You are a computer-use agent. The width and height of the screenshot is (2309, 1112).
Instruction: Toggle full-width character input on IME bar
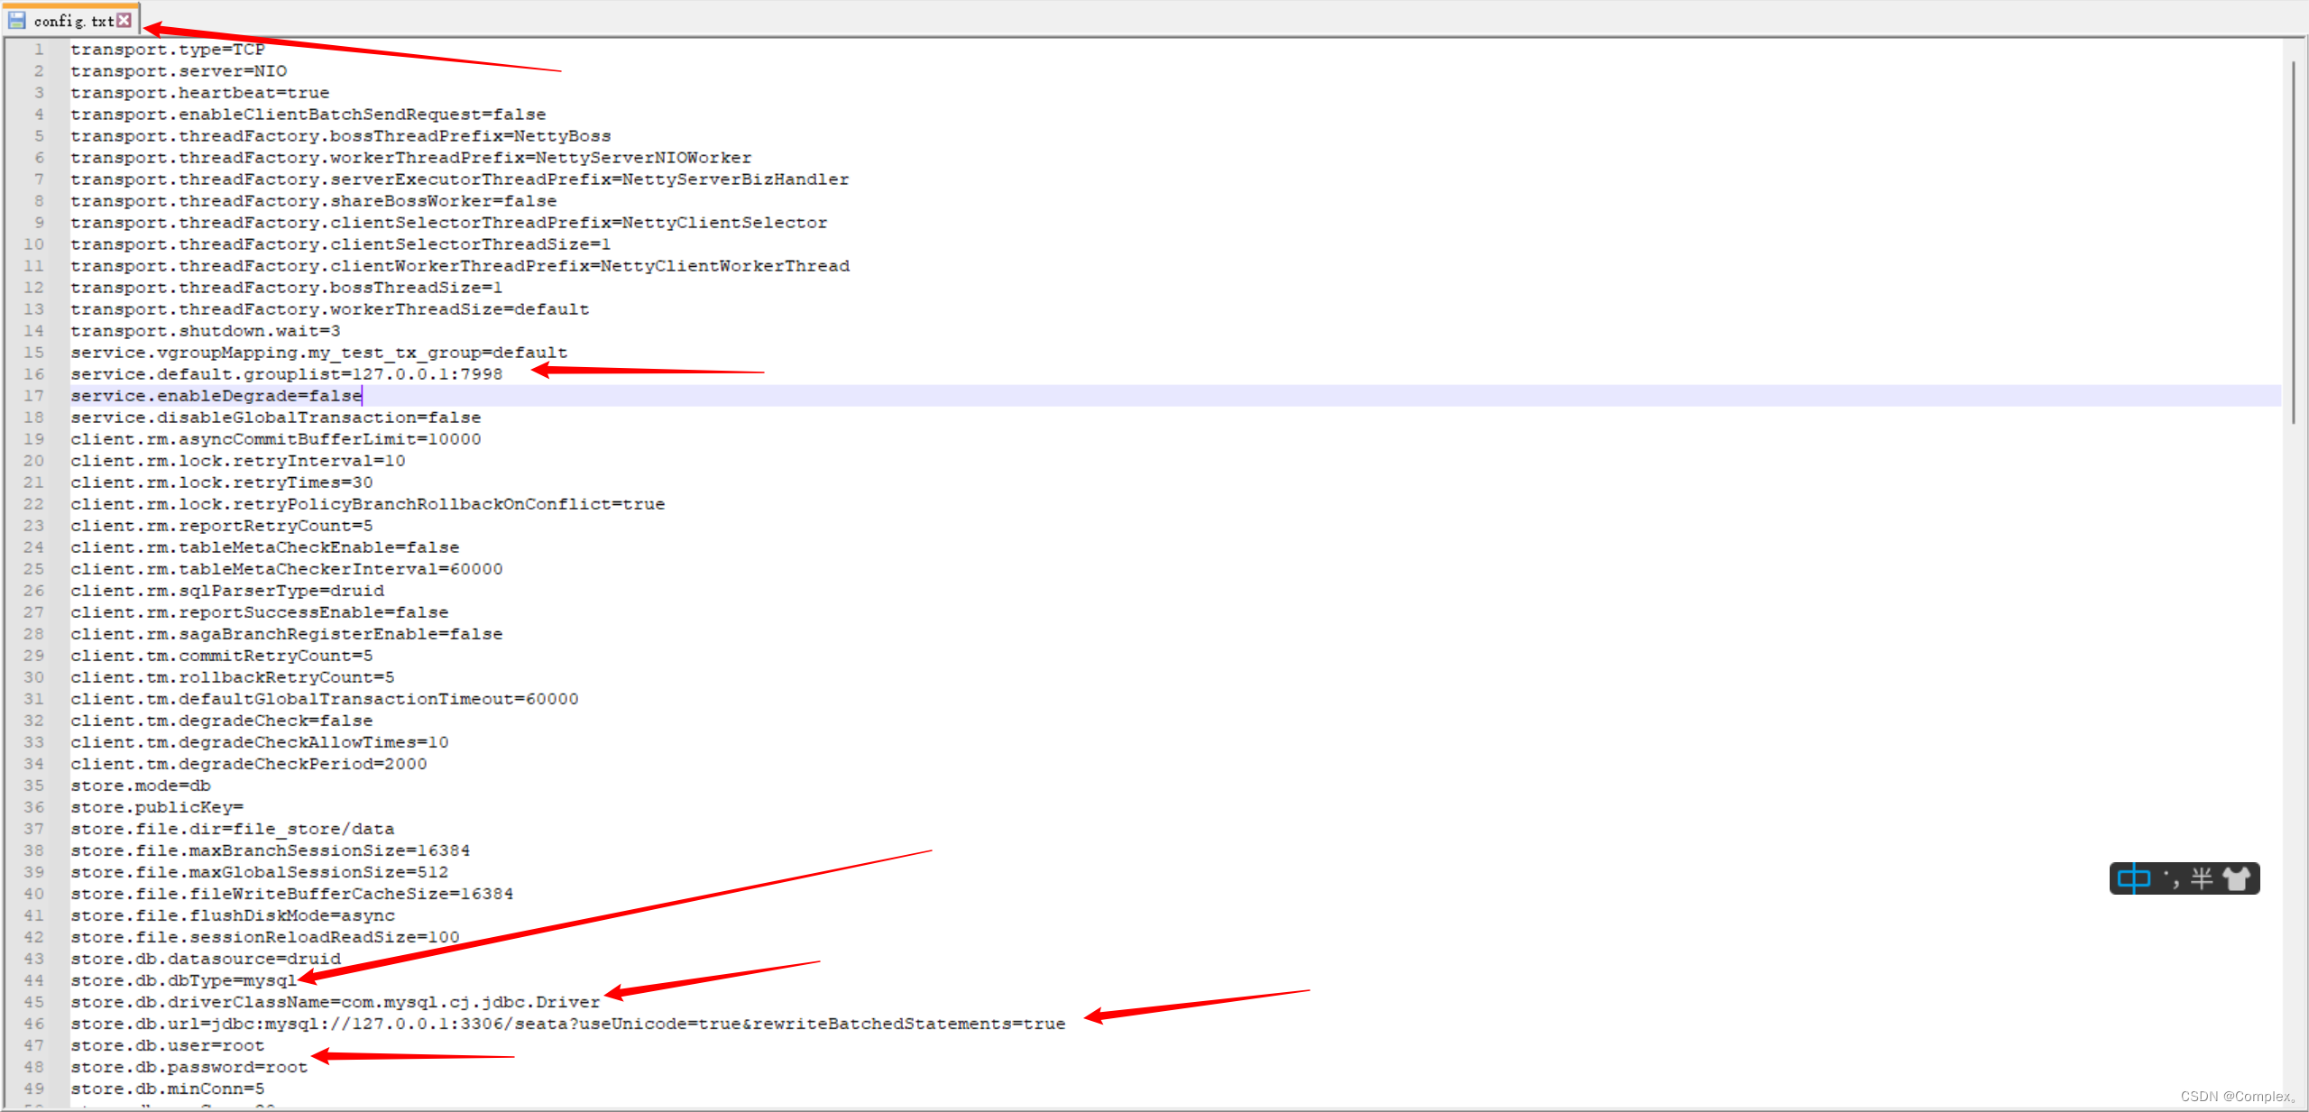pos(2202,879)
